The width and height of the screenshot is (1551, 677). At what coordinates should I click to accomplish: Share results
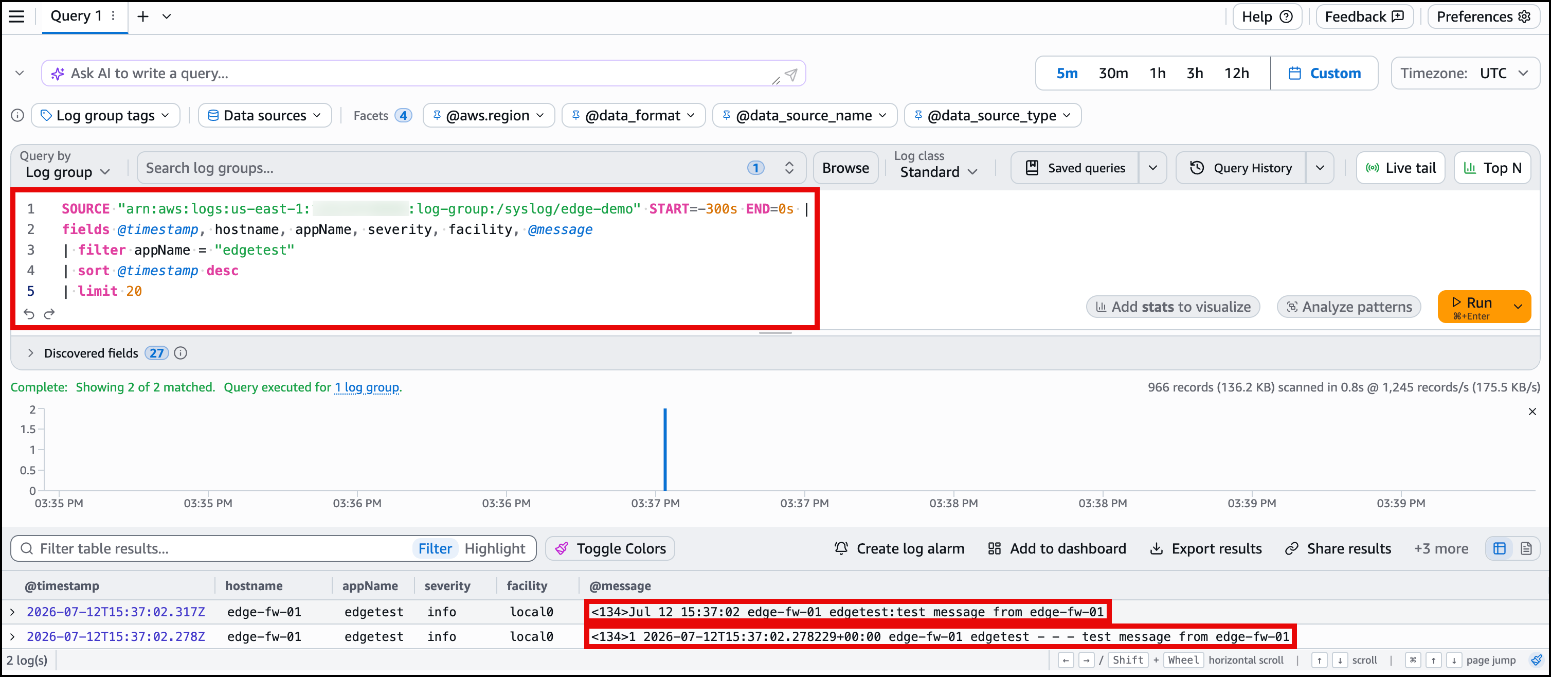(1338, 549)
